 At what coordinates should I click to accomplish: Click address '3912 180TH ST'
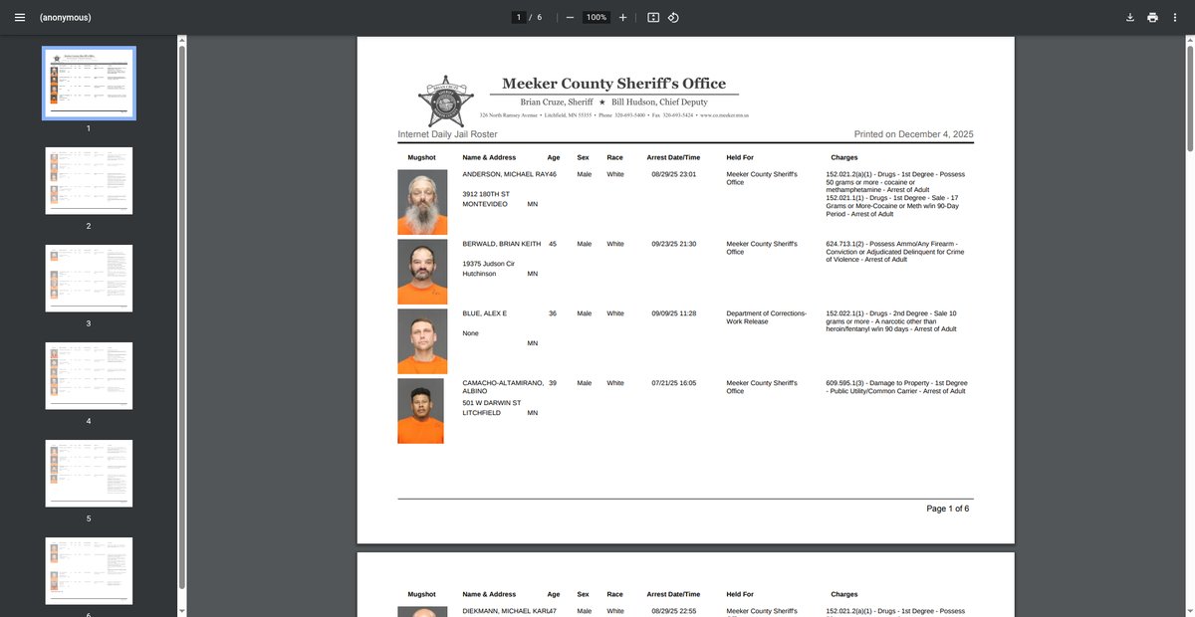pos(486,194)
